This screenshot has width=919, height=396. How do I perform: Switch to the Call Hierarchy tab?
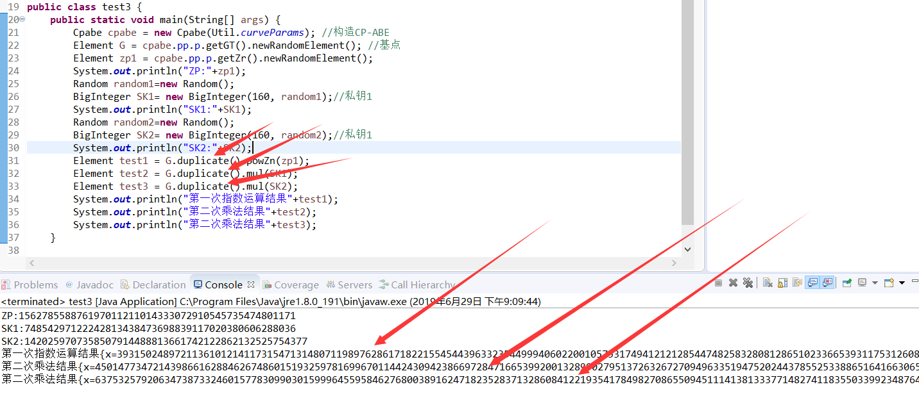tap(417, 285)
